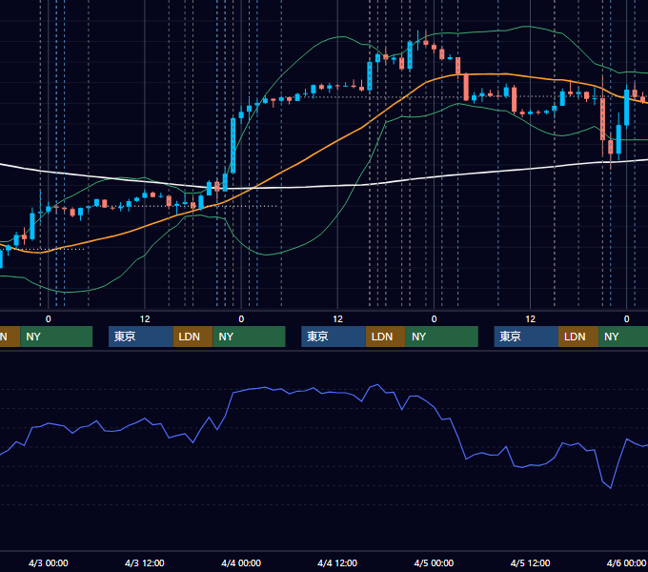
Task: Click the 東京 session block over 4/3 12:00
Action: click(x=140, y=337)
